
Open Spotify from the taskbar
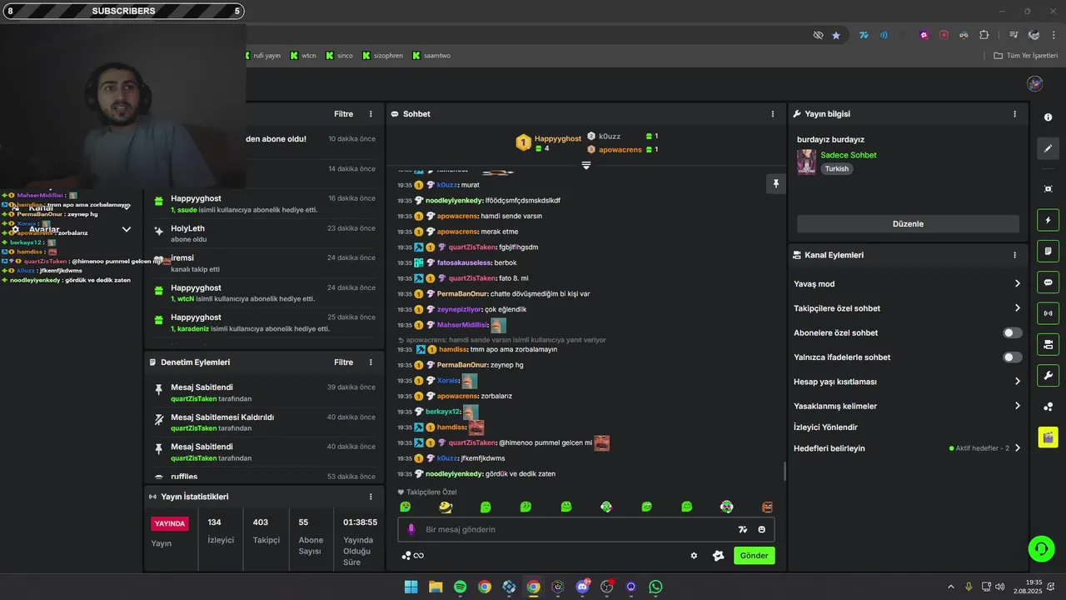461,587
